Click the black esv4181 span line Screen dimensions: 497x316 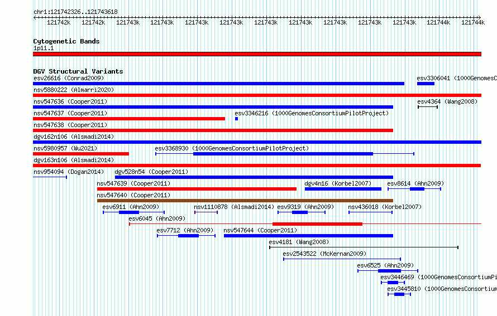click(x=364, y=247)
